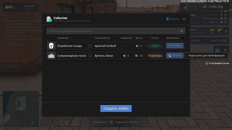Focus the event search input field
Image resolution: width=232 pixels, height=130 pixels.
click(116, 31)
